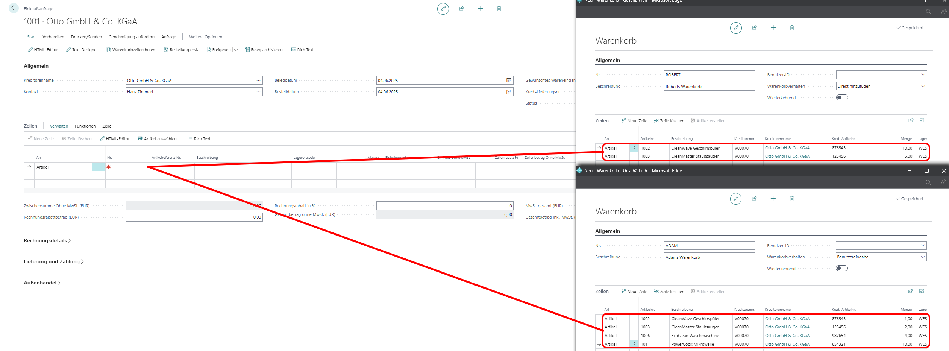
Task: Click the Rechnungsrabatt in % input field
Action: click(444, 206)
